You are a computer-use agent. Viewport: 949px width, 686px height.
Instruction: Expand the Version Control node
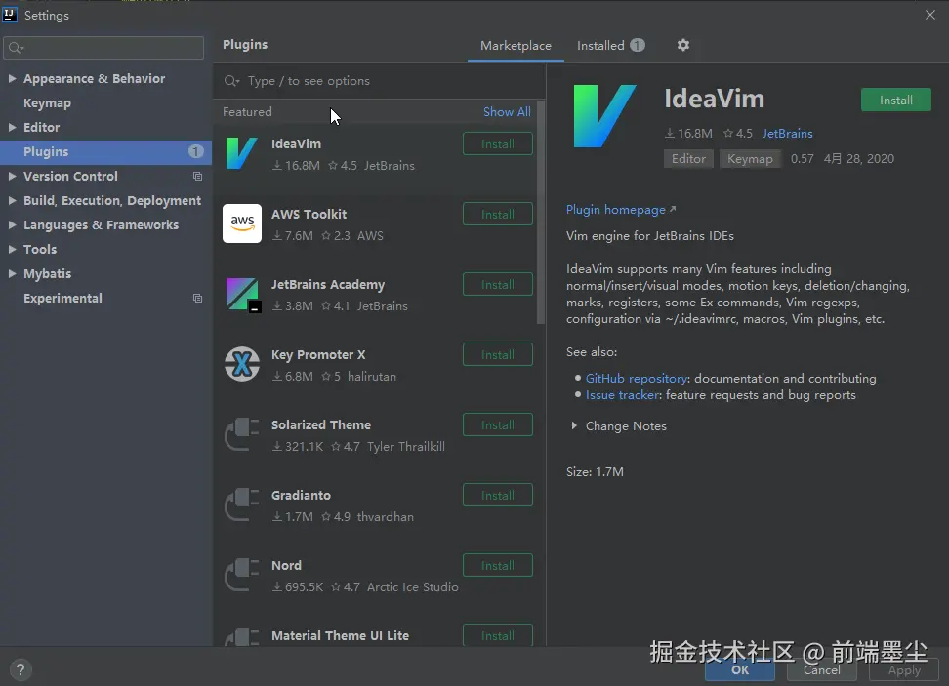(12, 176)
